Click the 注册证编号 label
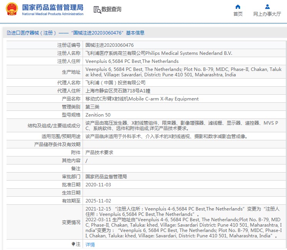The height and width of the screenshot is (250, 287). (69, 45)
